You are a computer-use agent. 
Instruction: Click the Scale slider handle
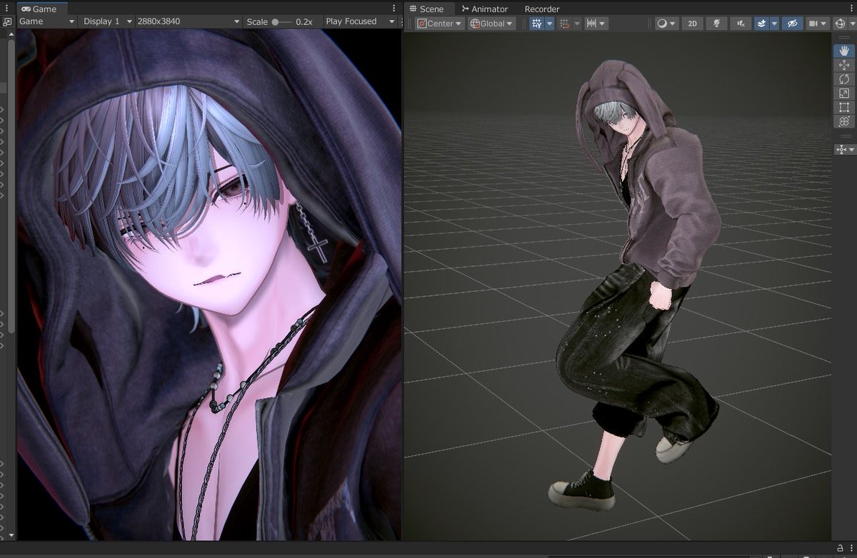click(275, 22)
